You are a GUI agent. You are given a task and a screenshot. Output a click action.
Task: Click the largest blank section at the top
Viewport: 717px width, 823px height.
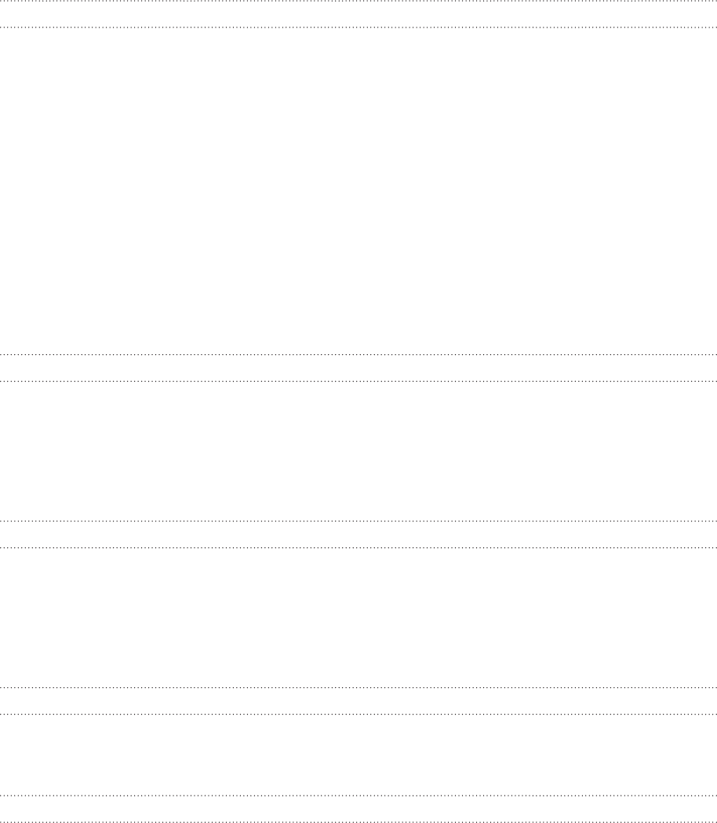(358, 191)
